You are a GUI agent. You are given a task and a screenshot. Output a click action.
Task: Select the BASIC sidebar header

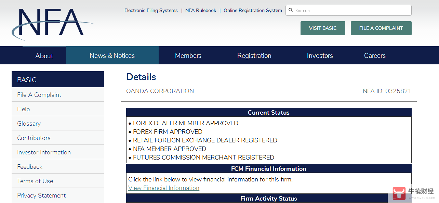click(58, 79)
